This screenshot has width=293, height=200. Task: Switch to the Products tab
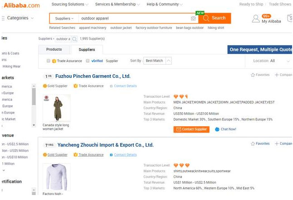pyautogui.click(x=54, y=49)
